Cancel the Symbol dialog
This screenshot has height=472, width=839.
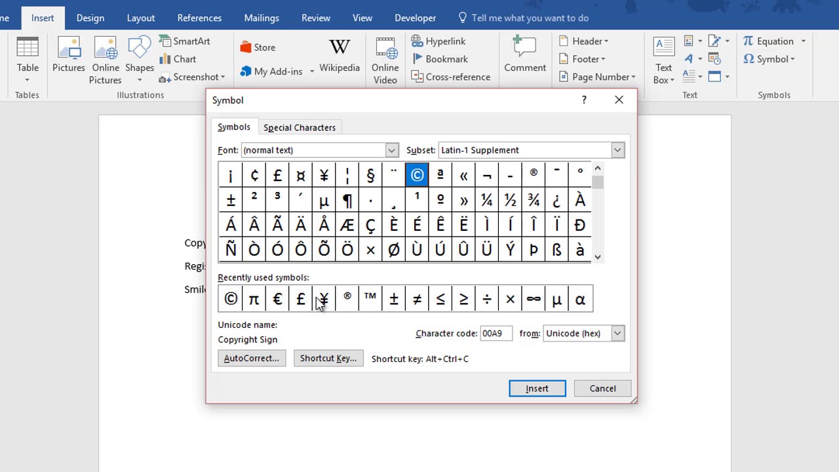602,388
